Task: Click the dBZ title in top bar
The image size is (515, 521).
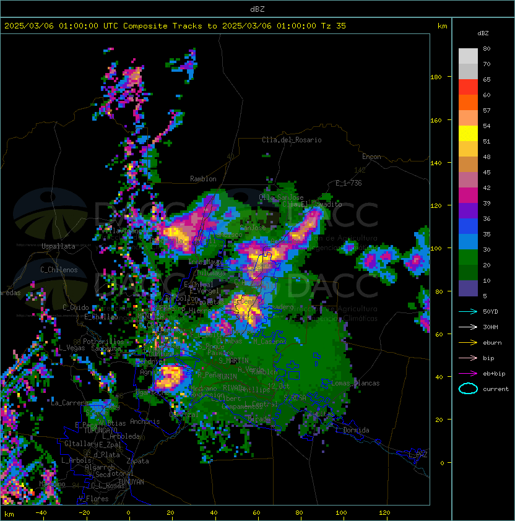Action: click(x=257, y=9)
